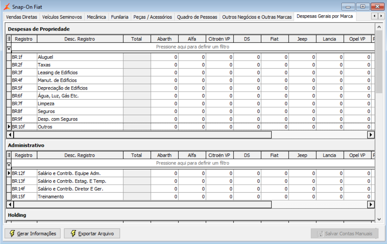Open Outros Negócios e Outras Marcas tab
387x244 pixels.
tap(257, 17)
